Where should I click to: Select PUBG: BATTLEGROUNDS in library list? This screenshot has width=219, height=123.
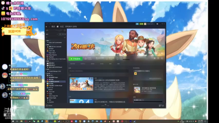tap(55, 43)
